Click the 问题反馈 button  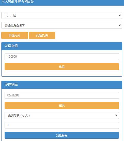coord(42,35)
